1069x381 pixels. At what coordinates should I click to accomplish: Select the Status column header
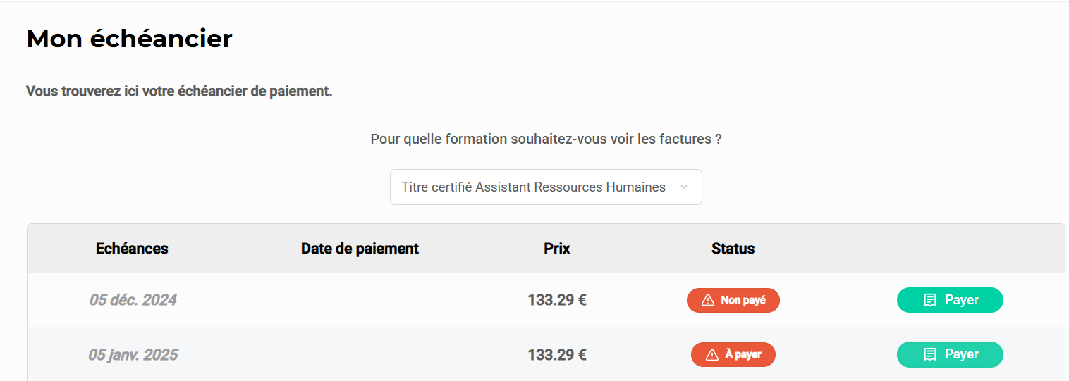click(733, 249)
